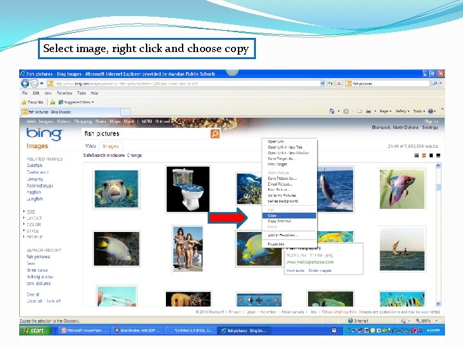The height and width of the screenshot is (347, 463).
Task: Expand the SIZE filter
Action: coord(31,212)
